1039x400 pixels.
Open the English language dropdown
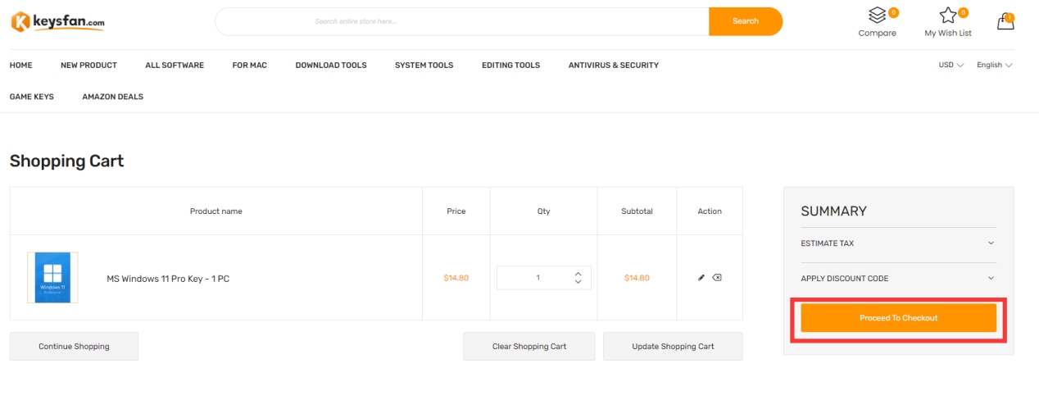pos(995,65)
